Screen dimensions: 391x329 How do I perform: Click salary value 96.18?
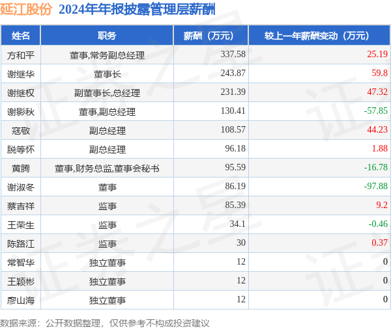235,149
